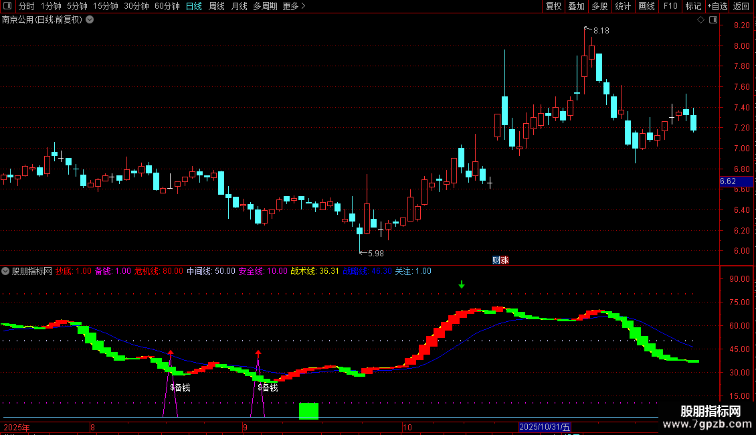The image size is (756, 435).
Task: Click the first red up arrow signal
Action: click(x=171, y=353)
